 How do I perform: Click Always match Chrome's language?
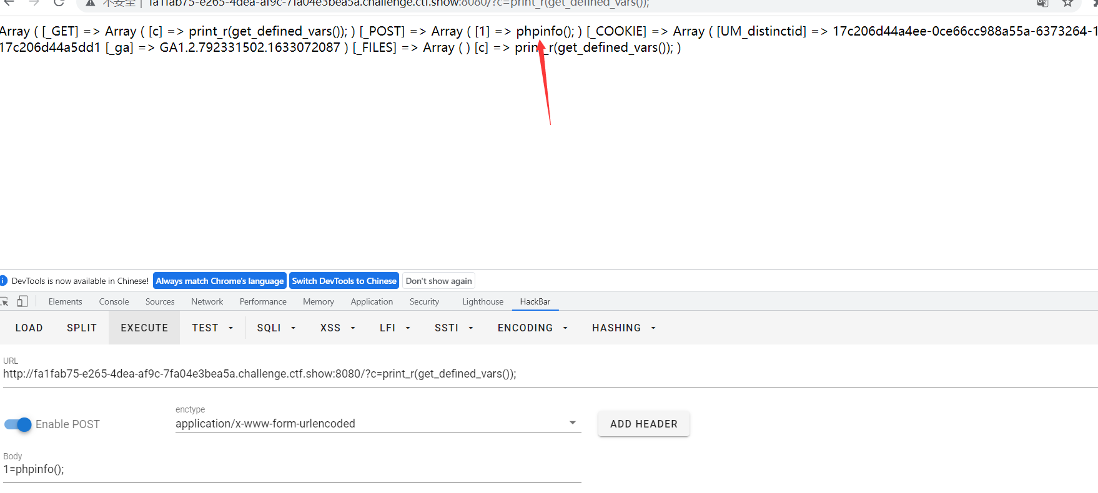(x=220, y=281)
